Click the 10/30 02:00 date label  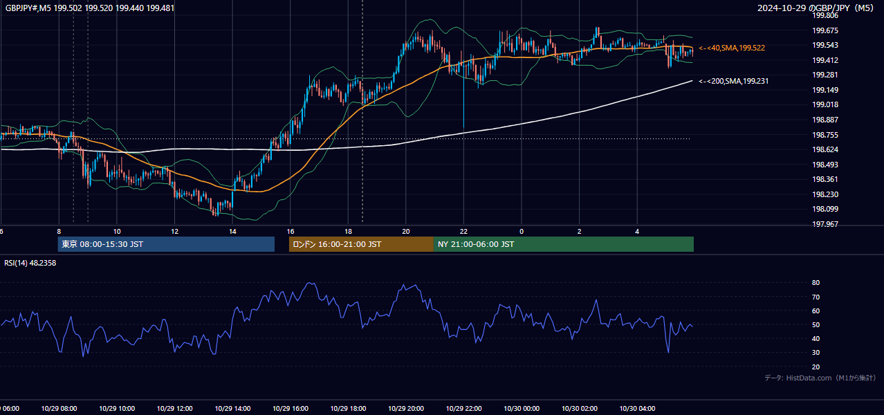click(579, 408)
